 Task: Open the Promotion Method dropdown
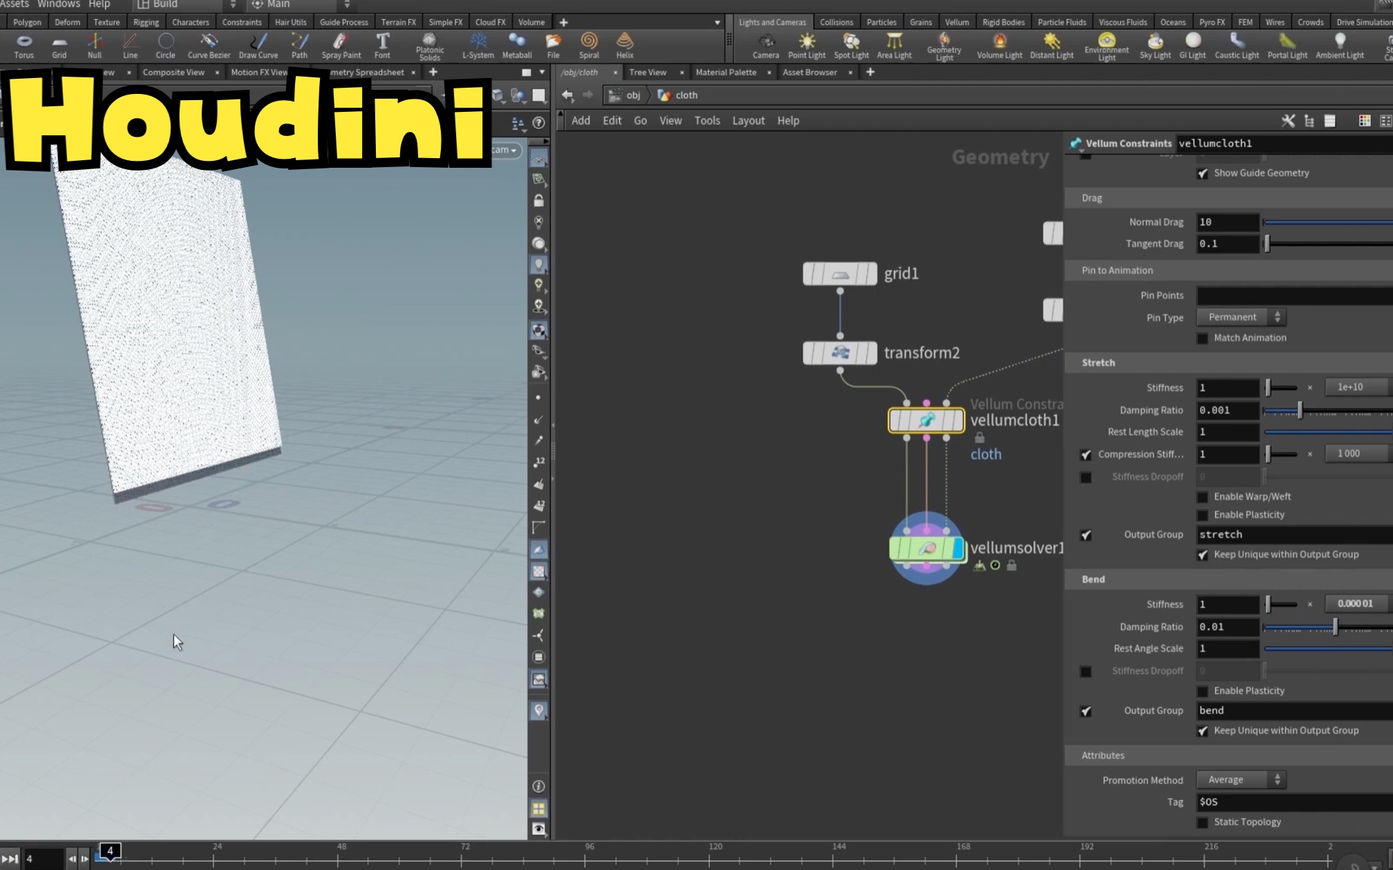pyautogui.click(x=1241, y=780)
